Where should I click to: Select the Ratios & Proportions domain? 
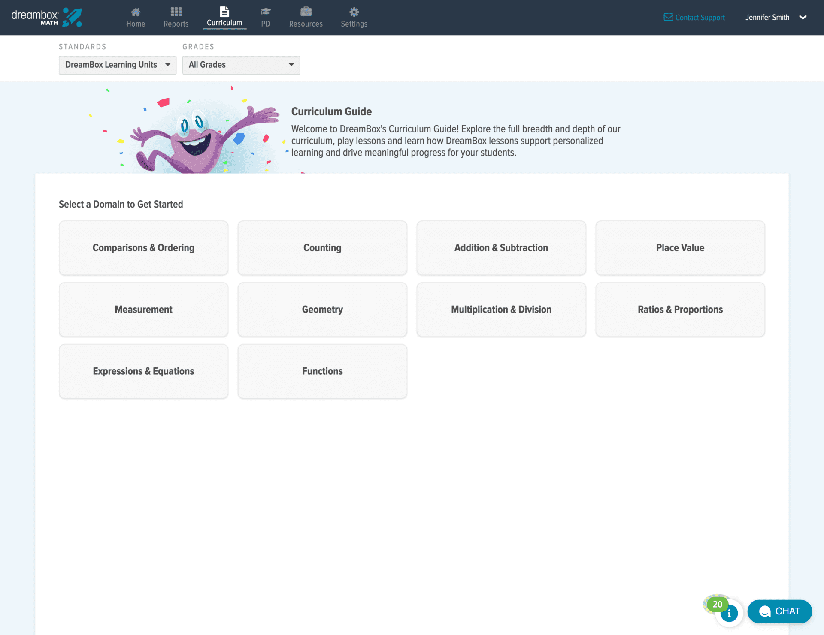point(680,309)
